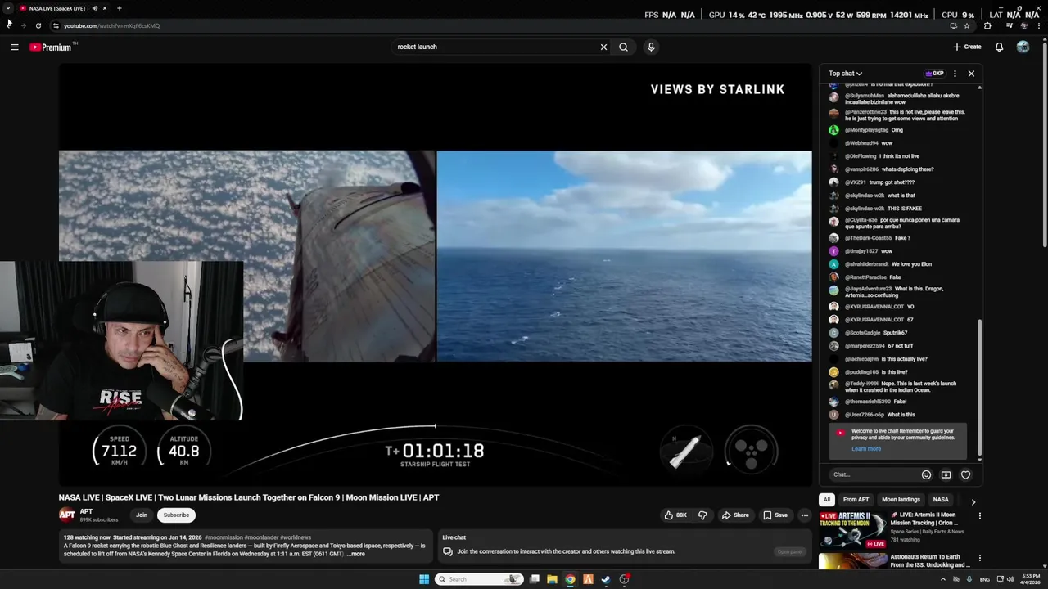Open Steam from the taskbar
This screenshot has height=589, width=1048.
pyautogui.click(x=606, y=579)
